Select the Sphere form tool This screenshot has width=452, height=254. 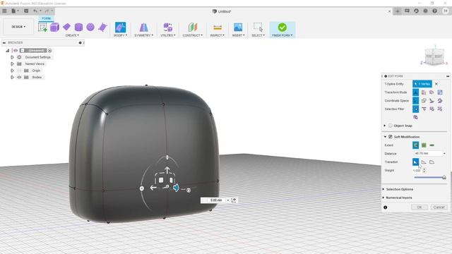(x=90, y=27)
